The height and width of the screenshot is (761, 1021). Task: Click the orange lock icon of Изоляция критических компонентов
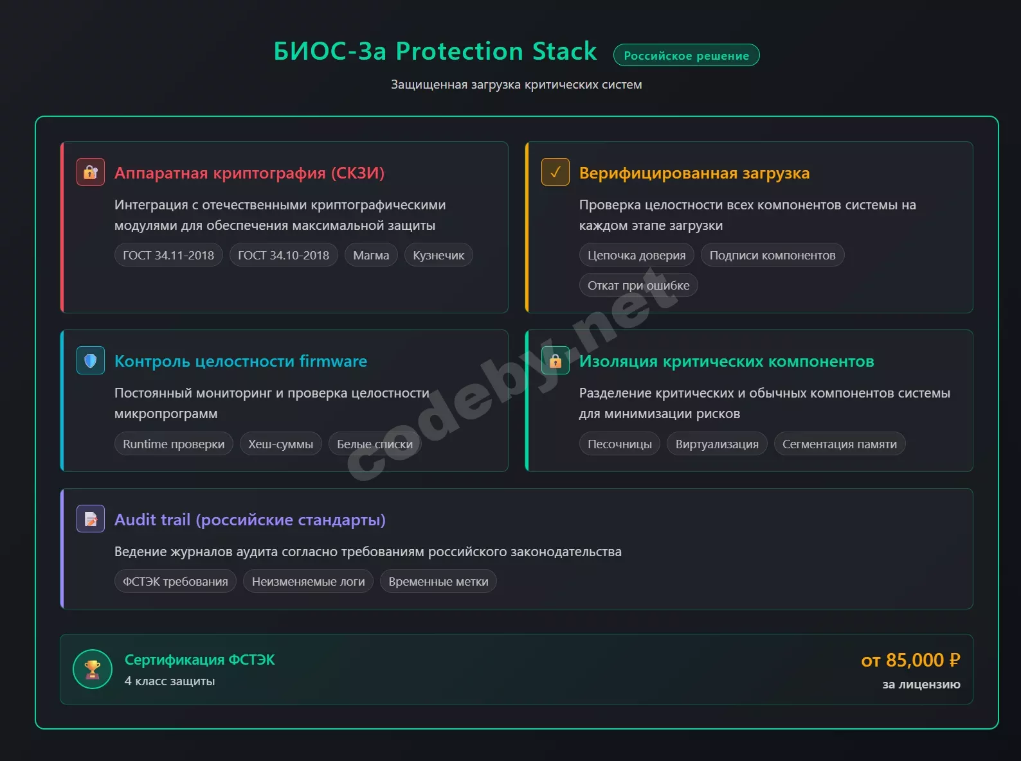tap(555, 360)
